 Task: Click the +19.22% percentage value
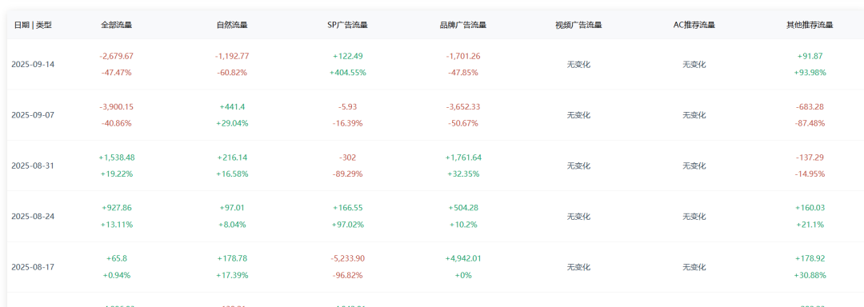[116, 173]
